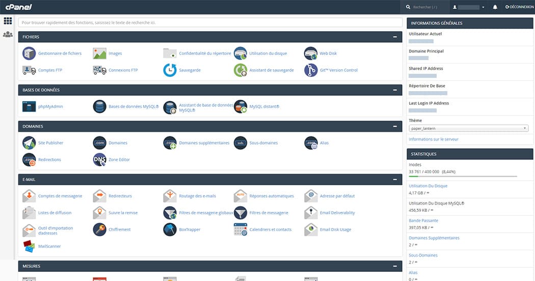This screenshot has width=535, height=281.
Task: Open the Site Publisher paper plane icon
Action: click(29, 143)
